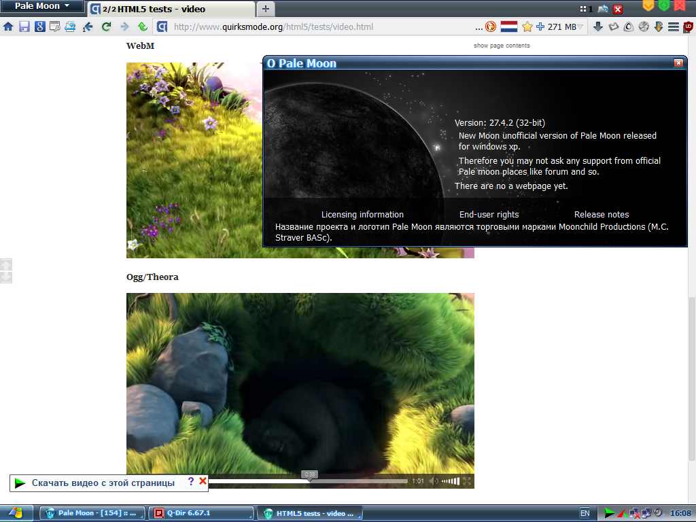The image size is (696, 522).
Task: Click the green play icon to download video
Action: pyautogui.click(x=20, y=483)
